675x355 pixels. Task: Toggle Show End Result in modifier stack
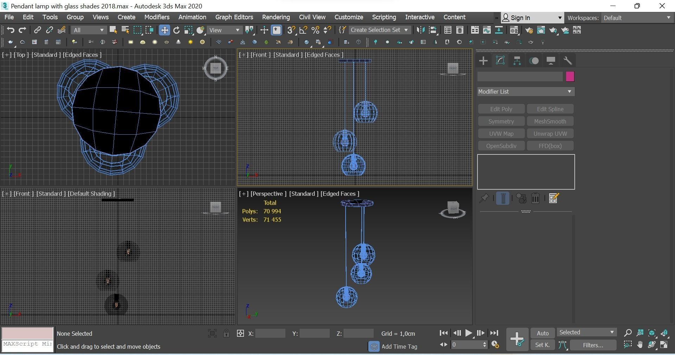503,199
